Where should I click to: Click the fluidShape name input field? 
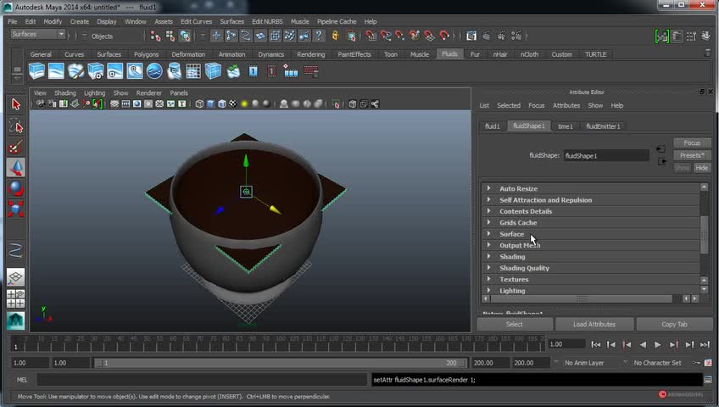606,156
